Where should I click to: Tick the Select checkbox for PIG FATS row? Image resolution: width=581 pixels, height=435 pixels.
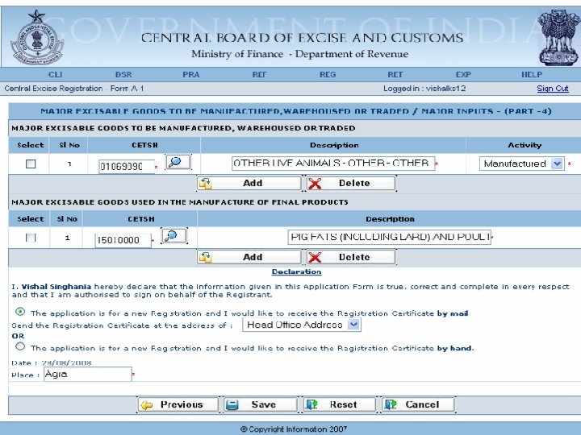click(31, 238)
